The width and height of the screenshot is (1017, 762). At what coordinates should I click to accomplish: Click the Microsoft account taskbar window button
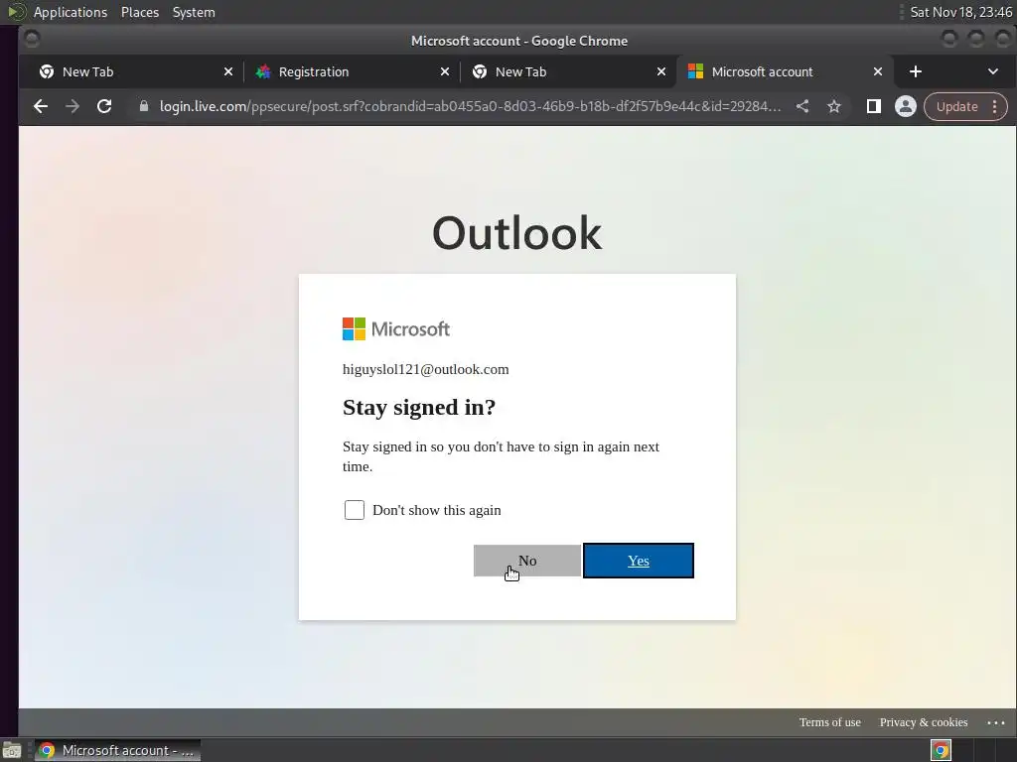click(x=117, y=750)
